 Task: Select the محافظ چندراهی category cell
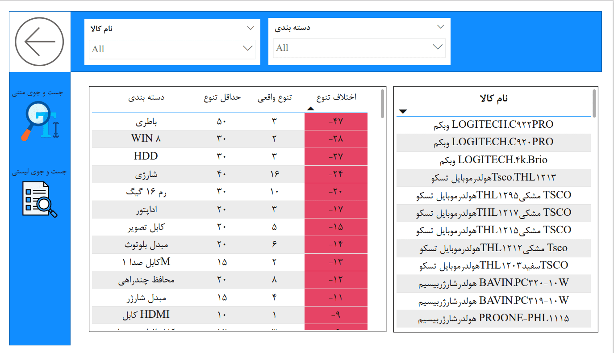[x=146, y=280]
